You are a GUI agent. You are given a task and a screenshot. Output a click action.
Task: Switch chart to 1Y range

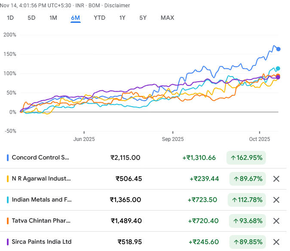tap(122, 18)
